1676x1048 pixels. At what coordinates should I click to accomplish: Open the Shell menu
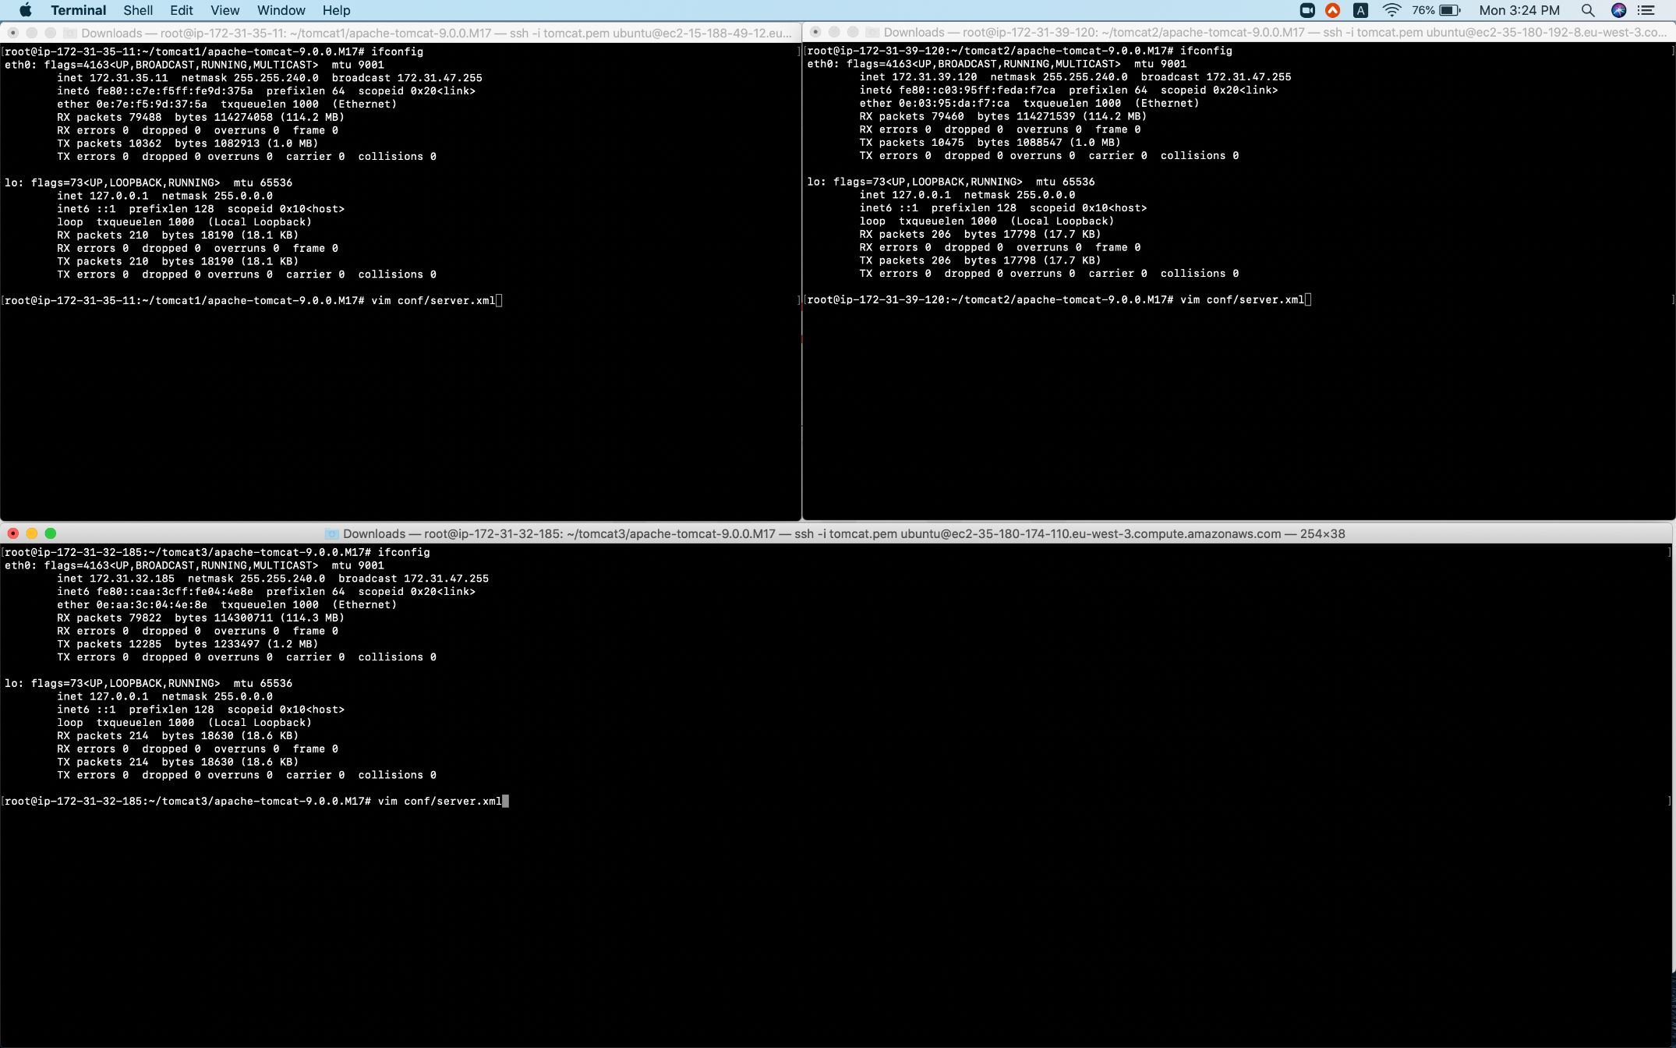click(137, 10)
